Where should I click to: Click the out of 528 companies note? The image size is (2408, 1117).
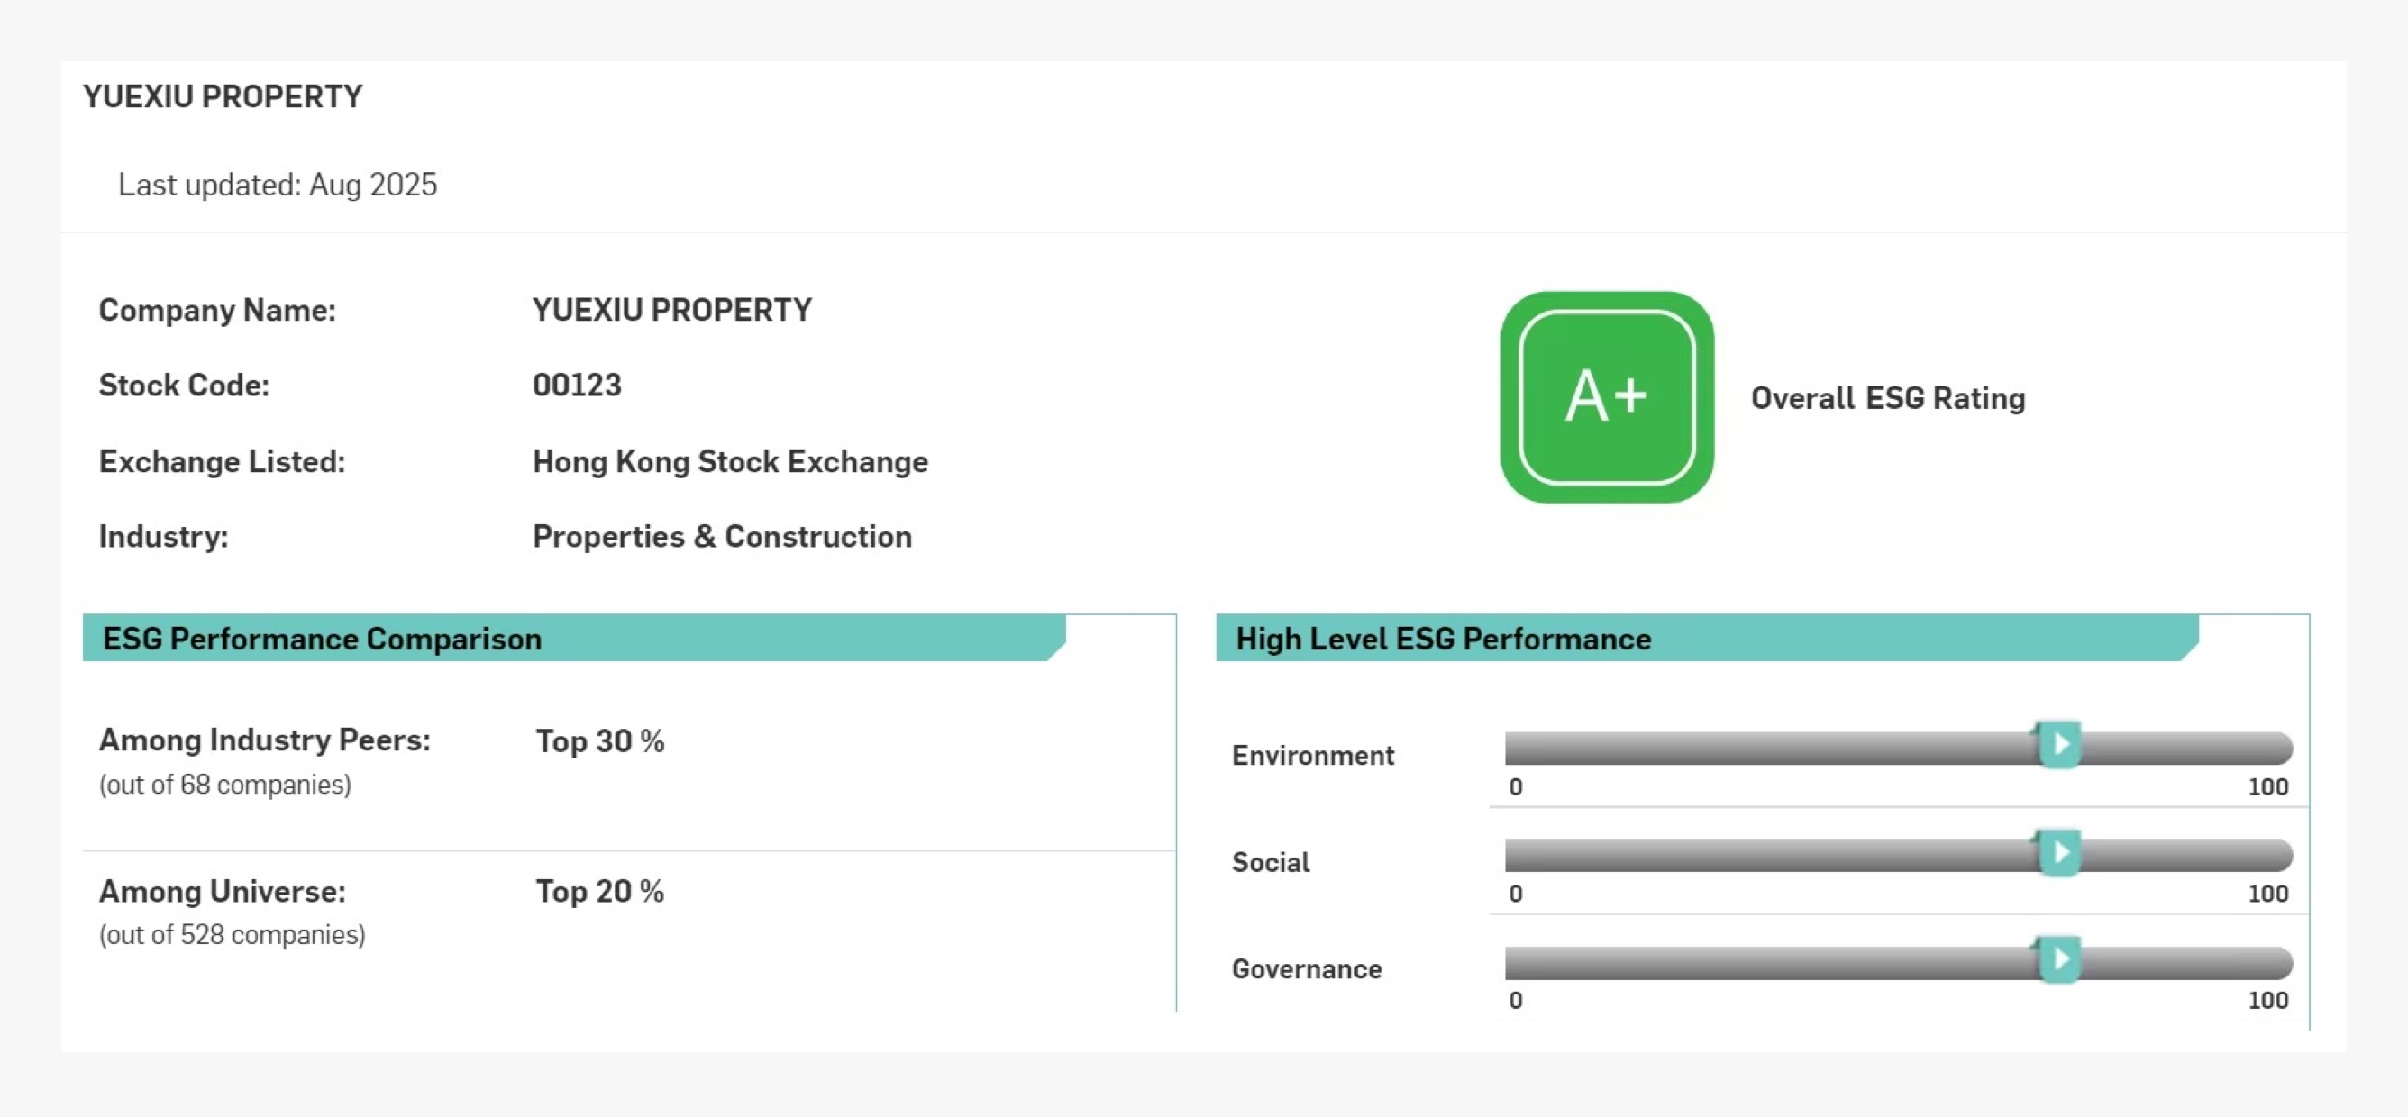coord(232,935)
